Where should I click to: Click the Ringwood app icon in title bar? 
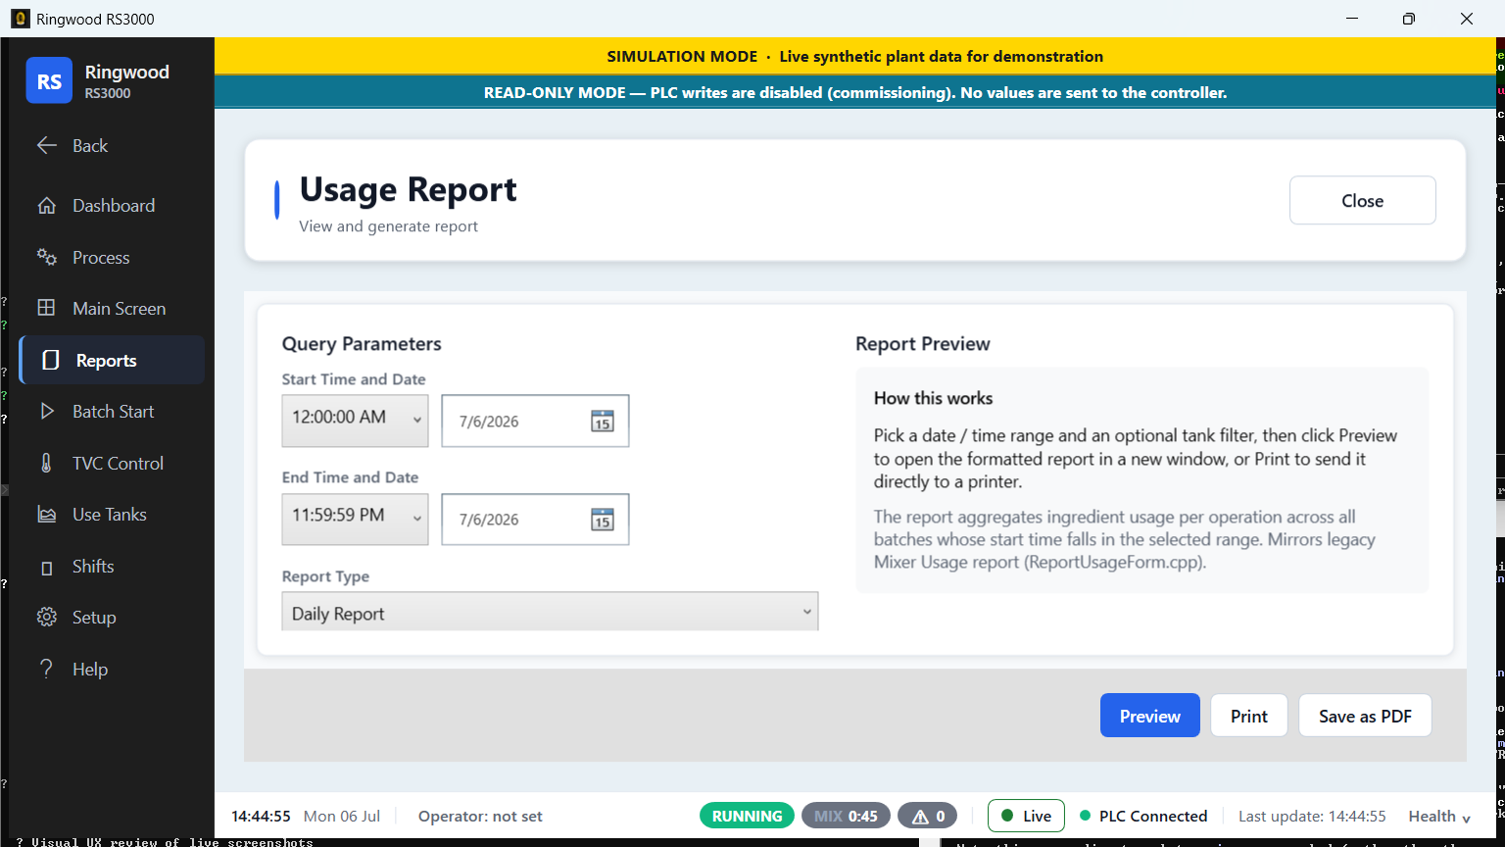pyautogui.click(x=20, y=19)
